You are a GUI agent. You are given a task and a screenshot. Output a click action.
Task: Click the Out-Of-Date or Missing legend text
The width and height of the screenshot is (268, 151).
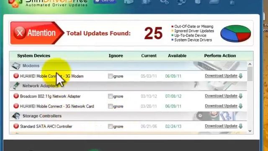pyautogui.click(x=194, y=26)
